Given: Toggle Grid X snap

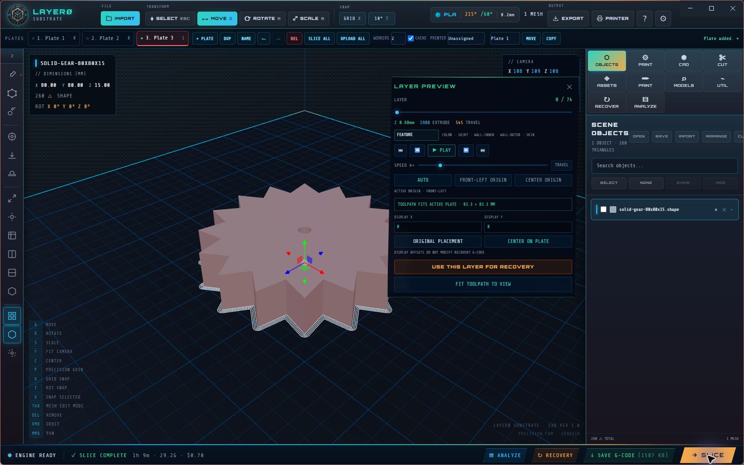Looking at the screenshot, I should click(x=352, y=19).
